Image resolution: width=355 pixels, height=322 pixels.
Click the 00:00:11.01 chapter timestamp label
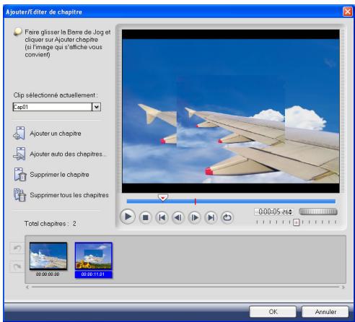[x=93, y=274]
